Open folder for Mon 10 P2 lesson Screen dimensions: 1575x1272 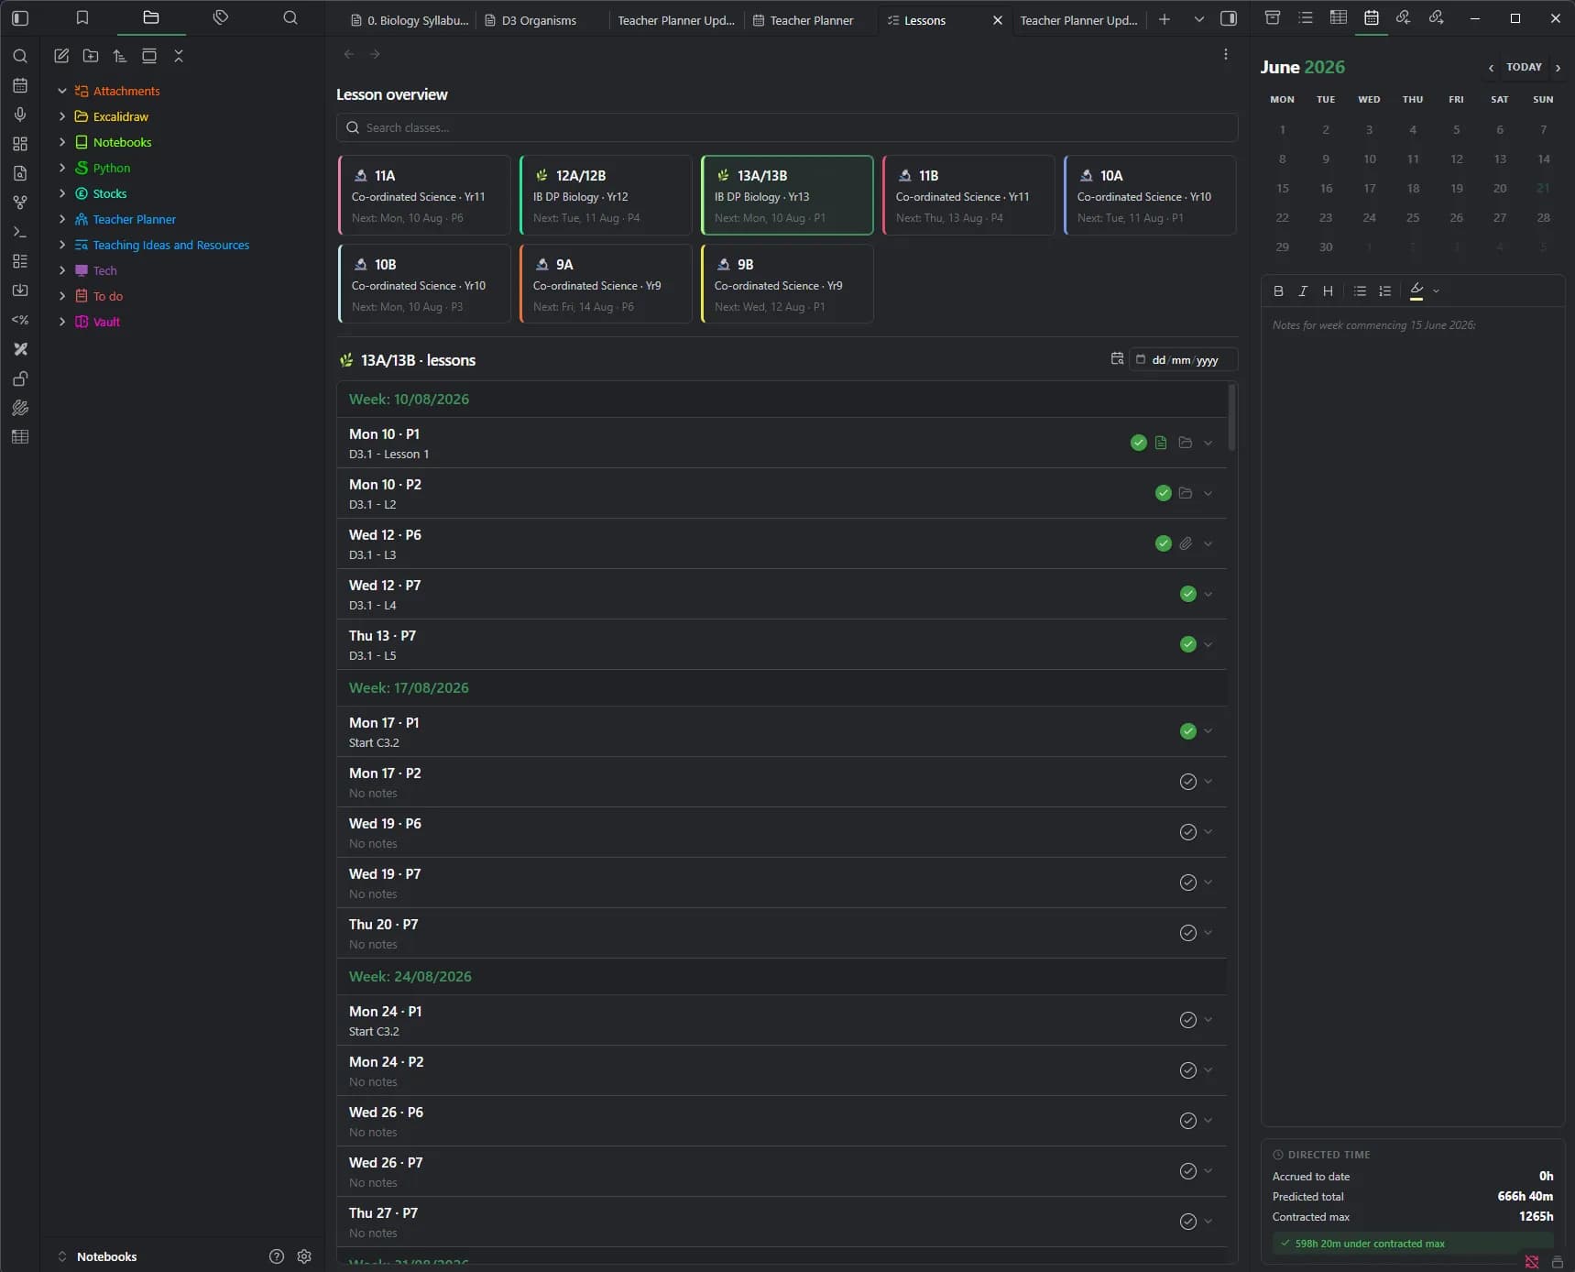1186,493
